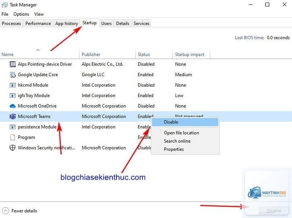
Task: Click the Alps Pointing-device Driver icon
Action: 12,64
